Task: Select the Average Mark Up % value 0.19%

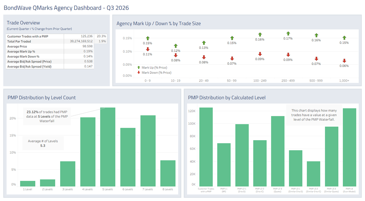Action: click(88, 51)
